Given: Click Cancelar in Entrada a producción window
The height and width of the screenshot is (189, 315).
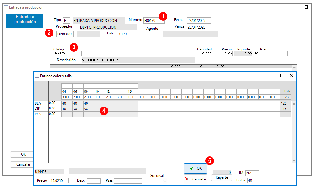Looking at the screenshot, I should 22,164.
